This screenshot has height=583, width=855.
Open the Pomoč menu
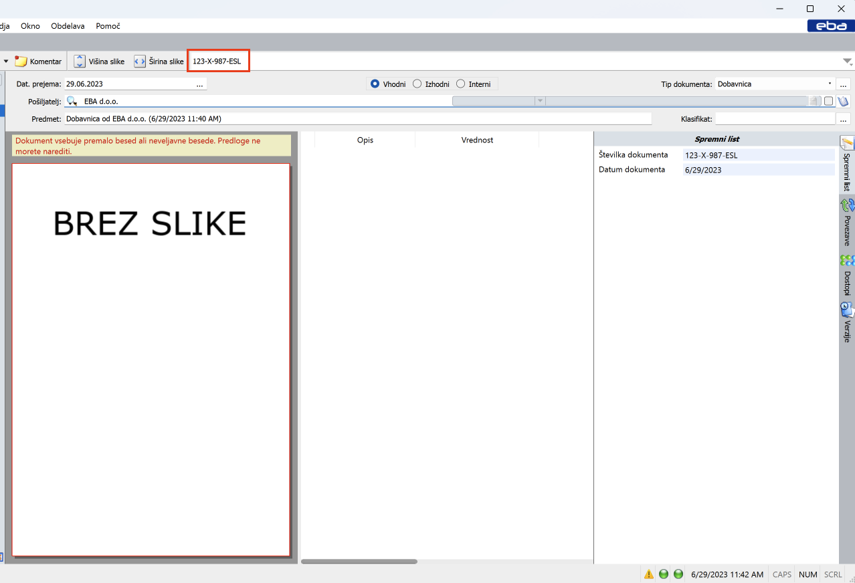coord(108,26)
